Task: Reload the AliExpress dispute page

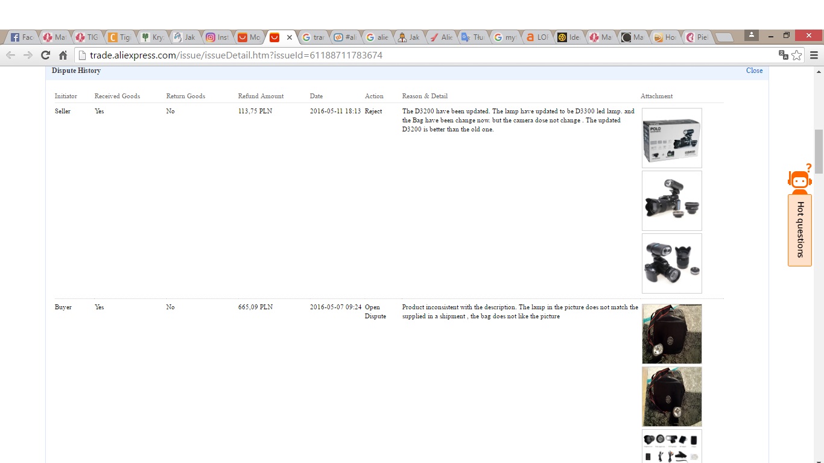Action: pyautogui.click(x=45, y=55)
